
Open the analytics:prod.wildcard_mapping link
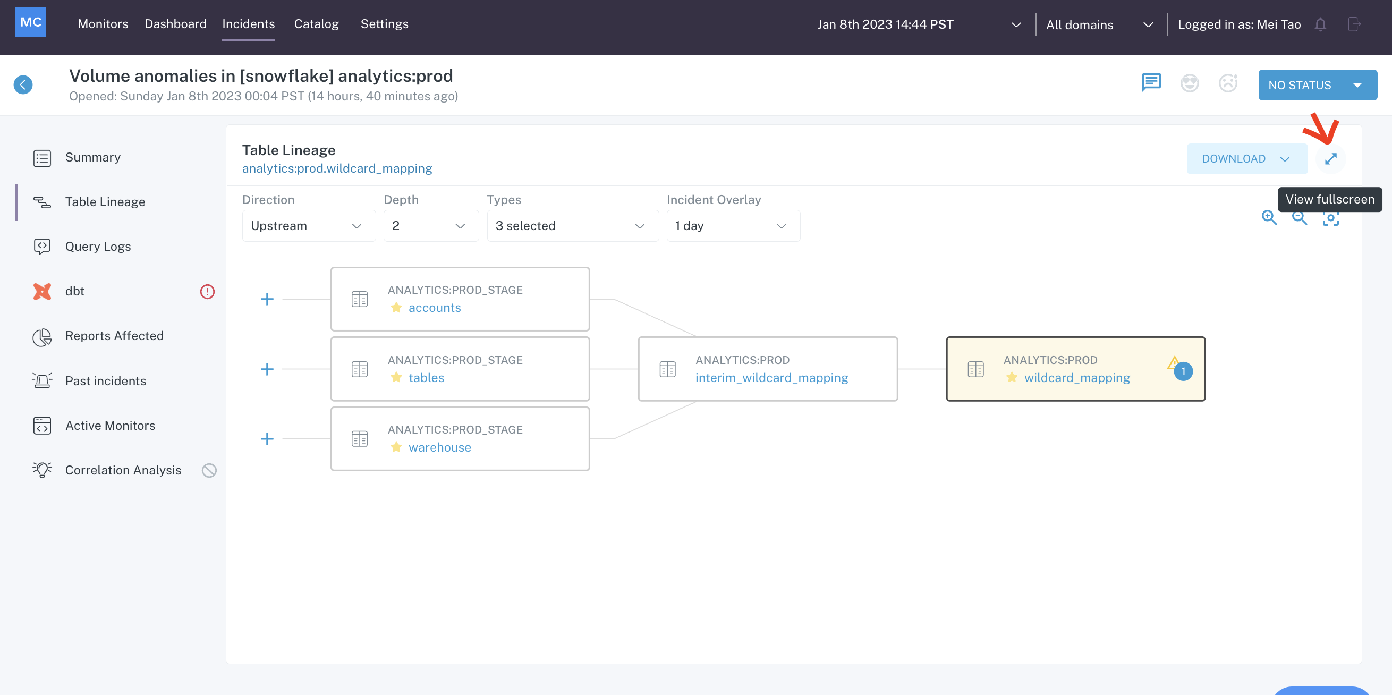(337, 168)
